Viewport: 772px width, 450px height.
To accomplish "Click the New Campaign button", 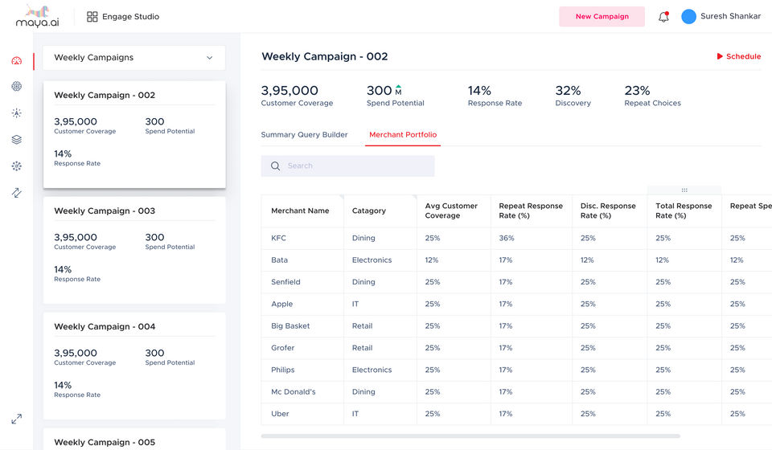I will (602, 17).
